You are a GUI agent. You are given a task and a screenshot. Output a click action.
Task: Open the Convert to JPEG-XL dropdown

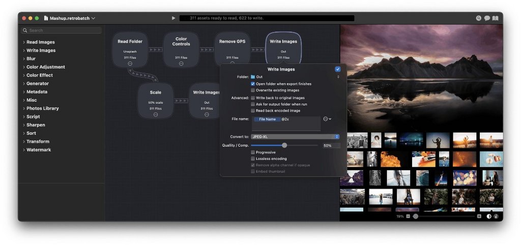click(x=295, y=137)
